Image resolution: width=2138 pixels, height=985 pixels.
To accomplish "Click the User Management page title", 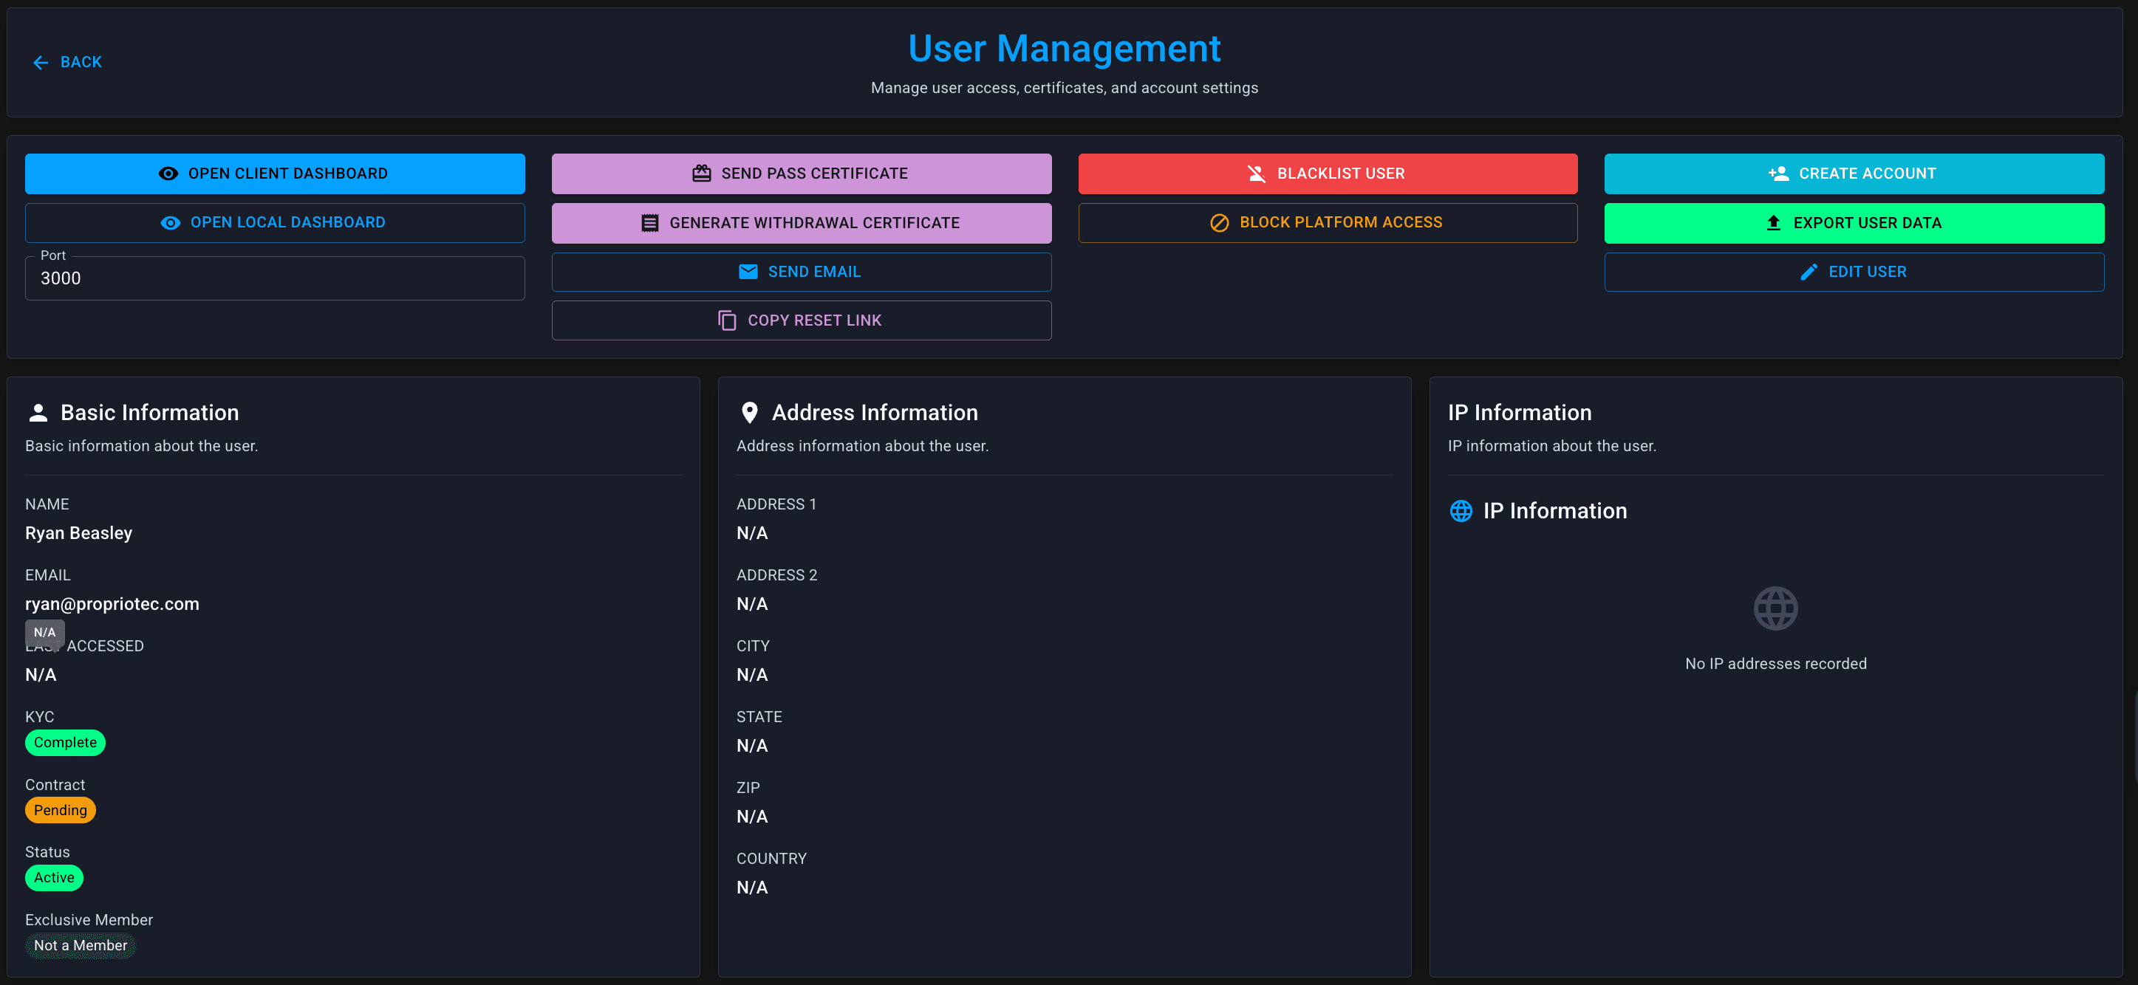I will [1064, 48].
